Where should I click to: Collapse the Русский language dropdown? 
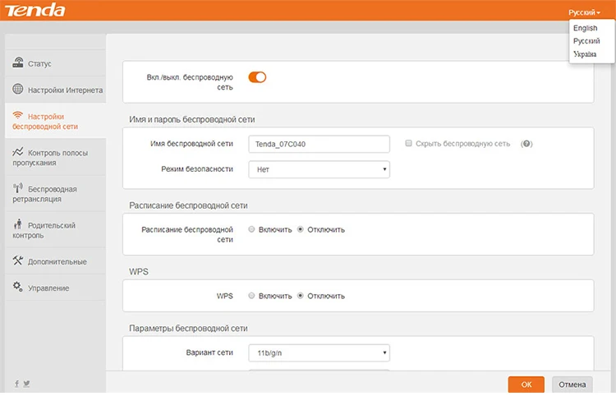[584, 12]
